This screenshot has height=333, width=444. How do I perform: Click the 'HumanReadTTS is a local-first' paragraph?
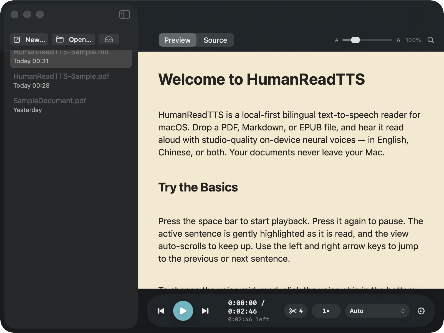(290, 133)
